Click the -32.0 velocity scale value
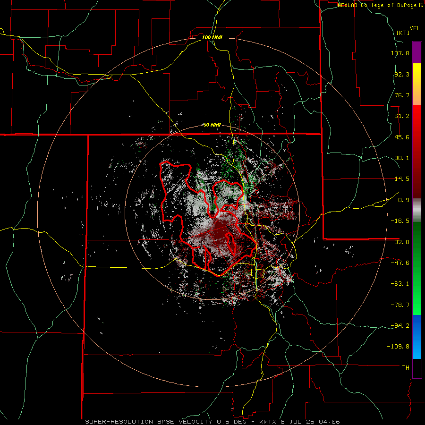This screenshot has height=425, width=425. click(400, 242)
